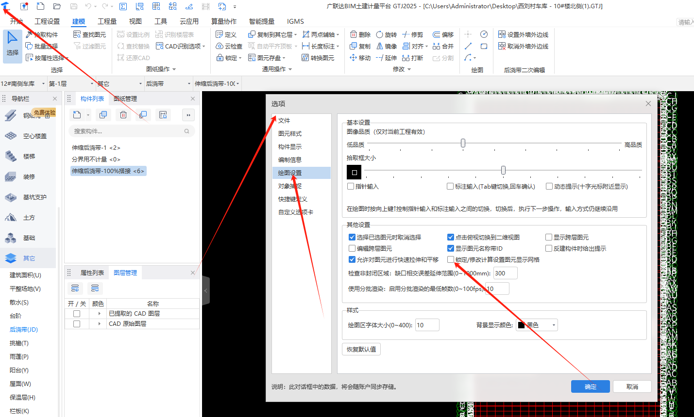Click the open folder icon in quick access toolbar

coord(57,6)
